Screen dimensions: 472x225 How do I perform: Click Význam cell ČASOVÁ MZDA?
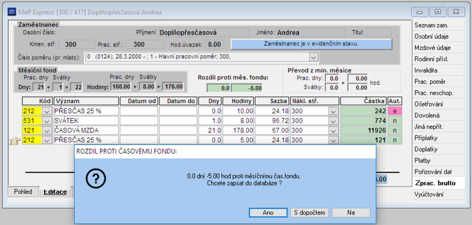pyautogui.click(x=86, y=130)
